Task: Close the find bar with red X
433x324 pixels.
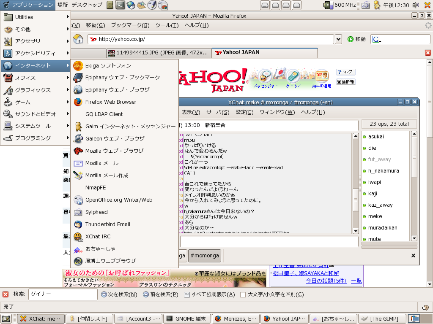Action: point(5,294)
